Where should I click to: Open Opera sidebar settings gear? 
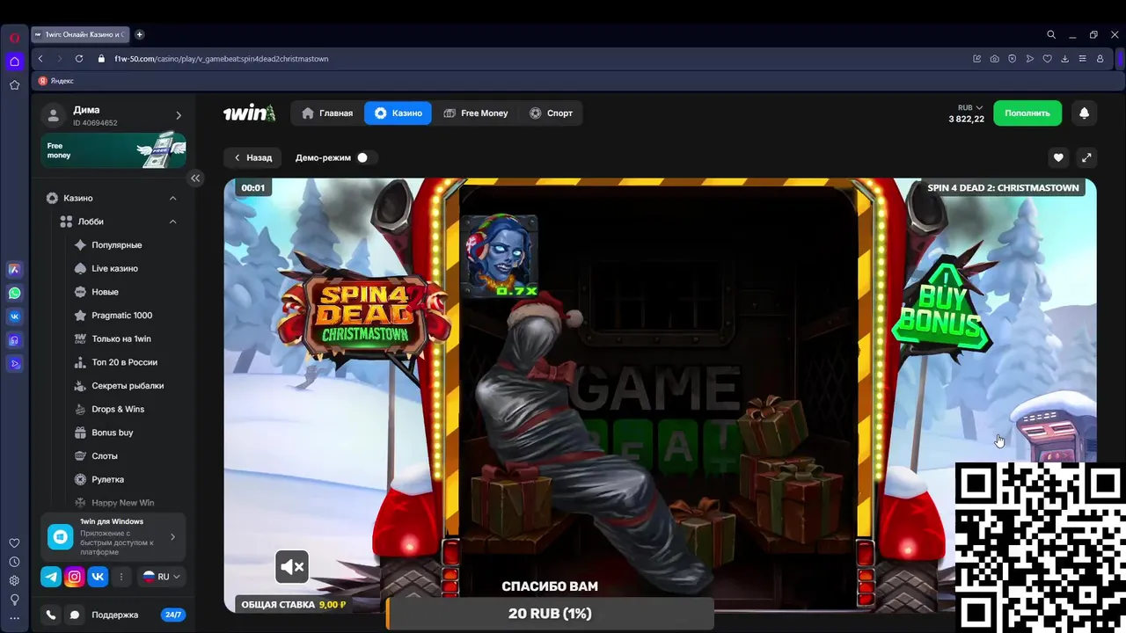pyautogui.click(x=14, y=580)
